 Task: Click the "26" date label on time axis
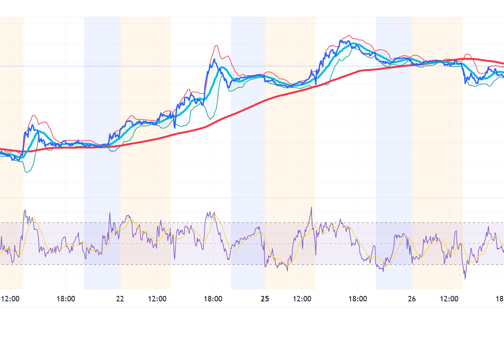(412, 299)
